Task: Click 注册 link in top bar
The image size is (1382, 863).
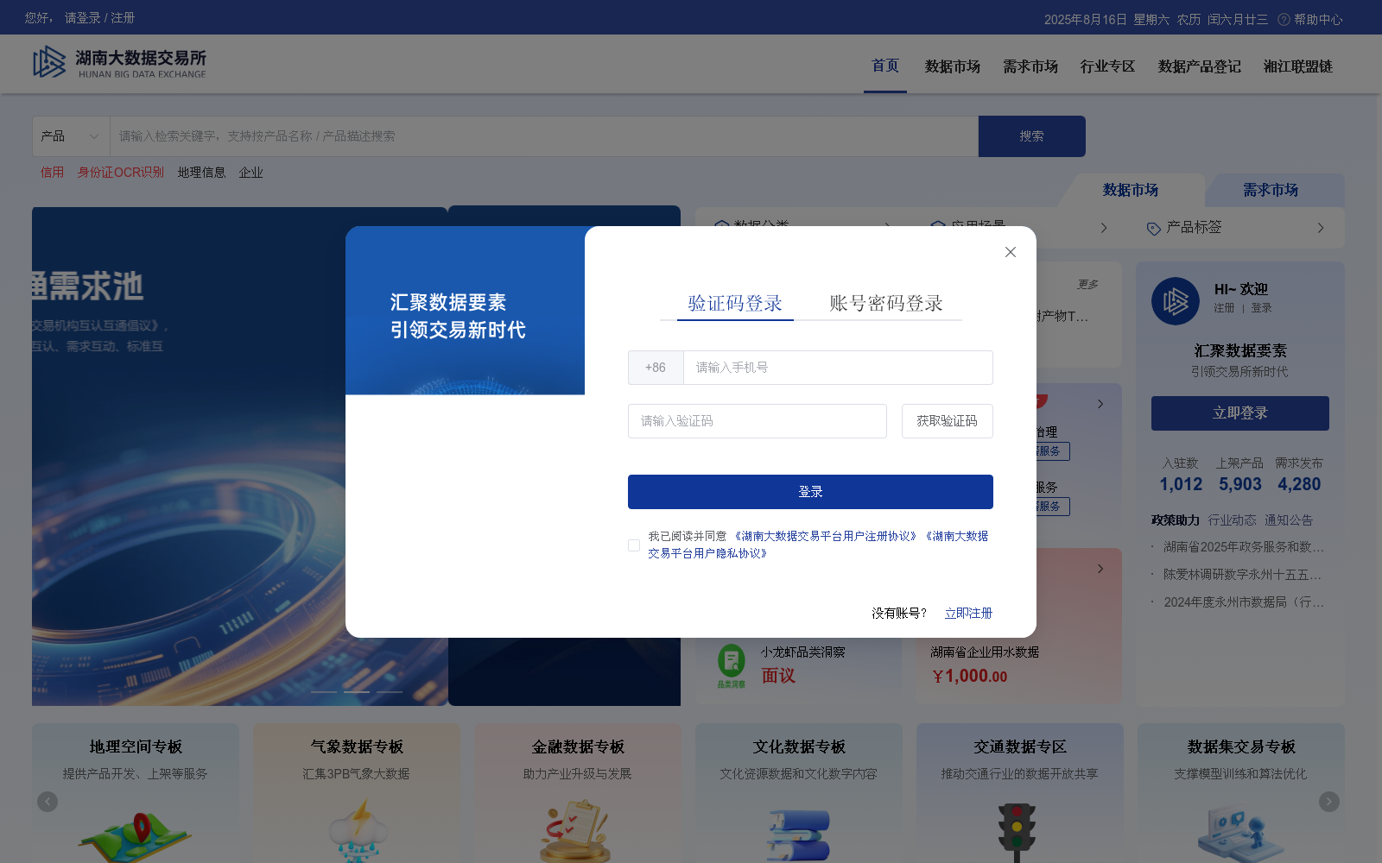Action: click(x=123, y=18)
